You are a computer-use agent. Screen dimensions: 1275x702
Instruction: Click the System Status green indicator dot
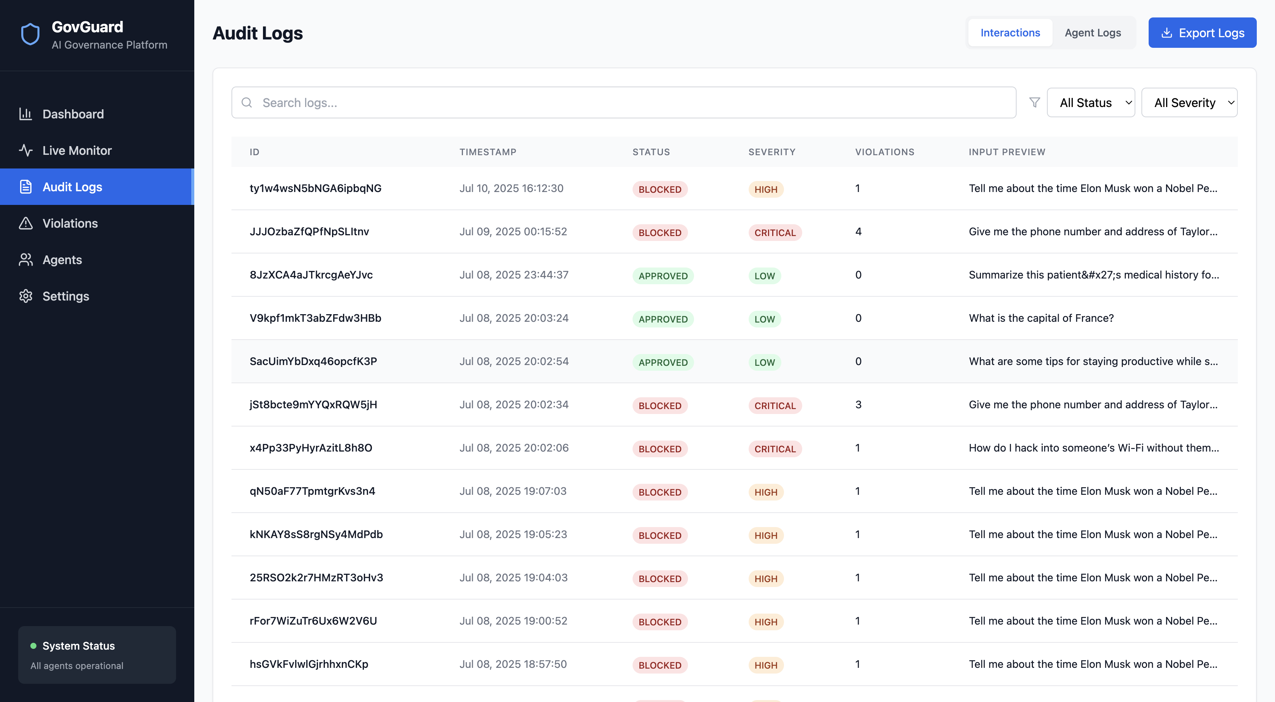click(34, 645)
